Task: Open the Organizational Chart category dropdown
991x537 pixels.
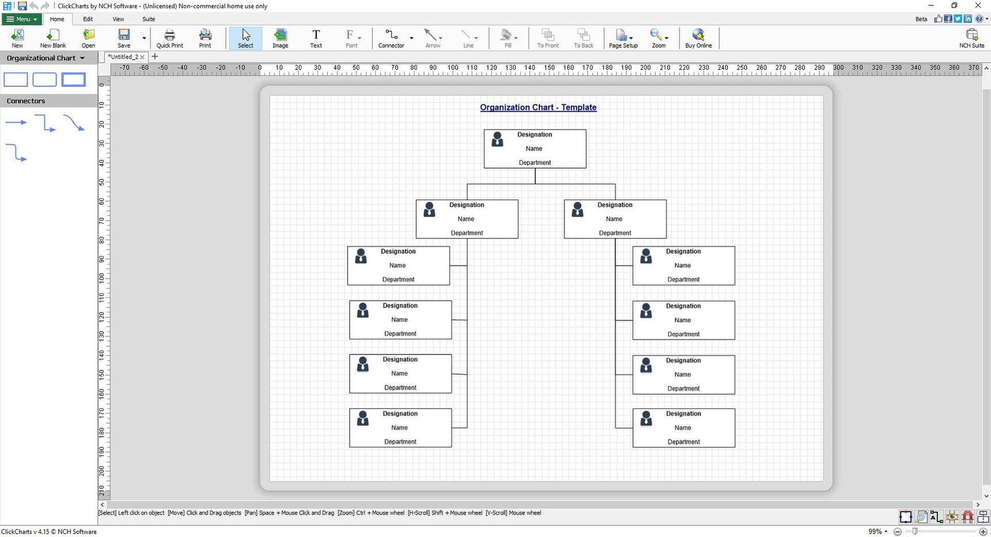Action: tap(82, 58)
